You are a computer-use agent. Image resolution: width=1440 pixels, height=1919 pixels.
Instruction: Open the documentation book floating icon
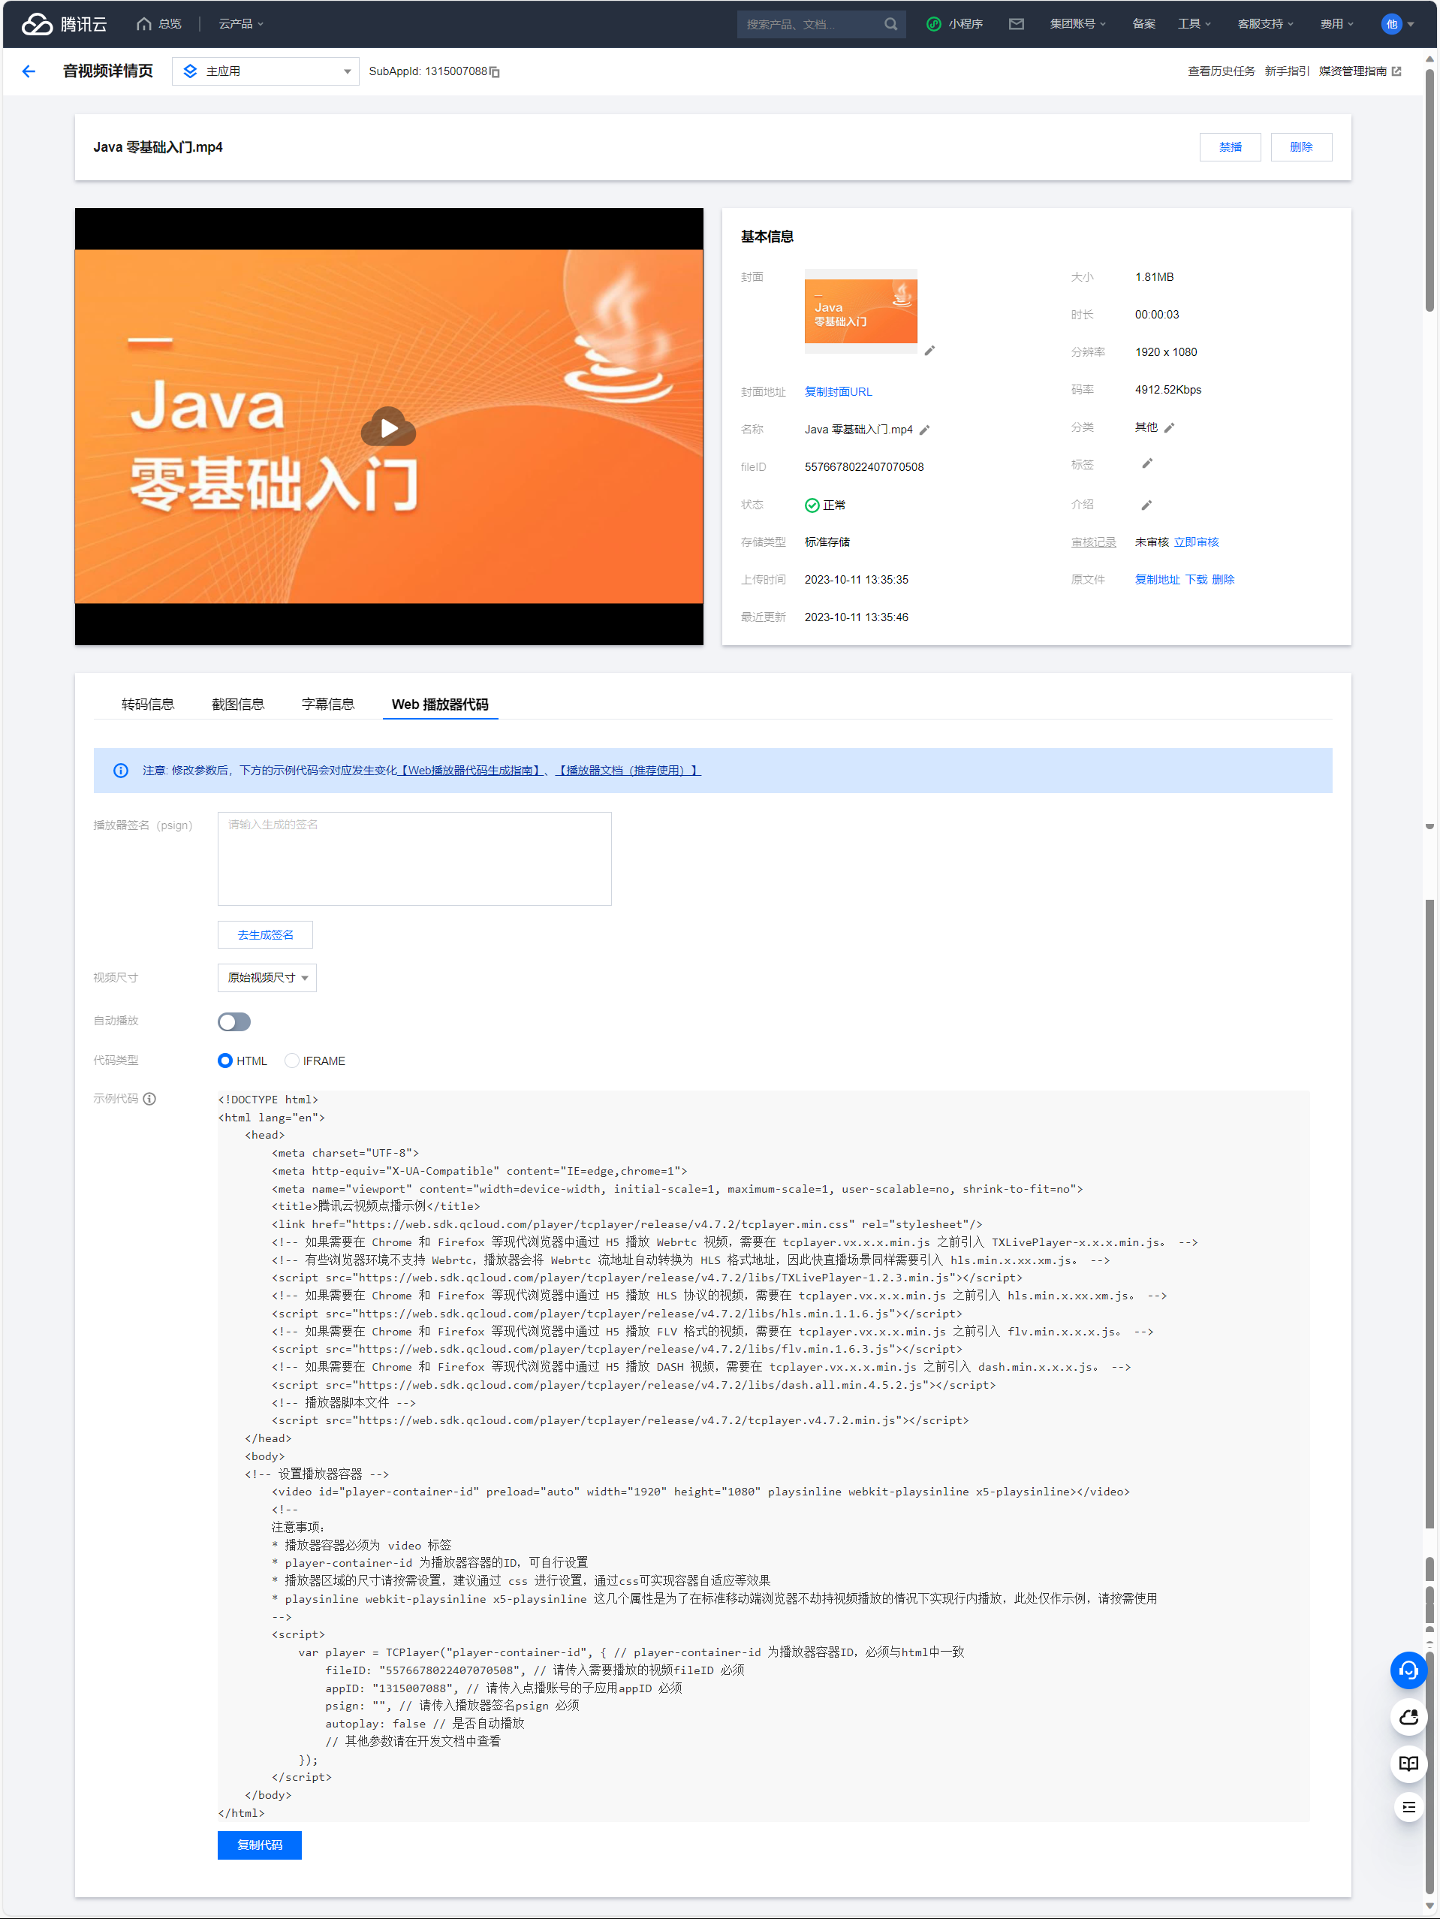(x=1408, y=1763)
